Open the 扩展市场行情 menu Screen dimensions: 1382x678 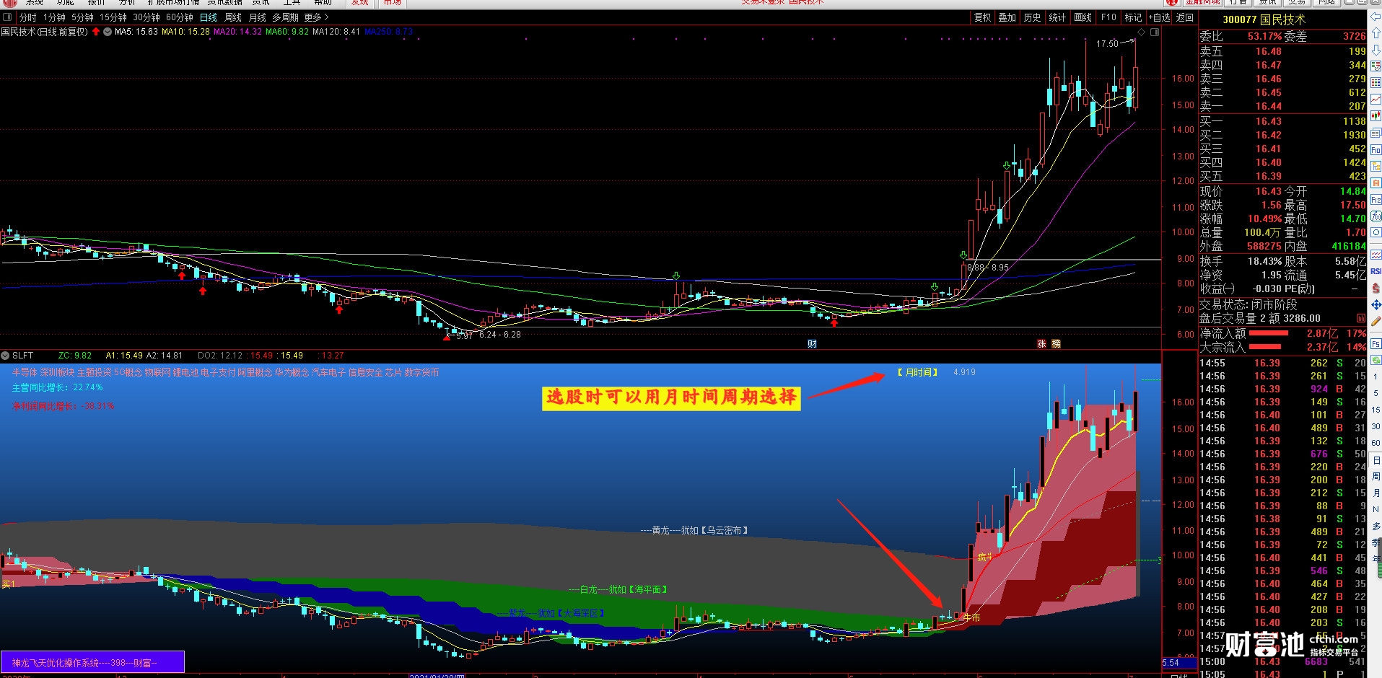(173, 2)
